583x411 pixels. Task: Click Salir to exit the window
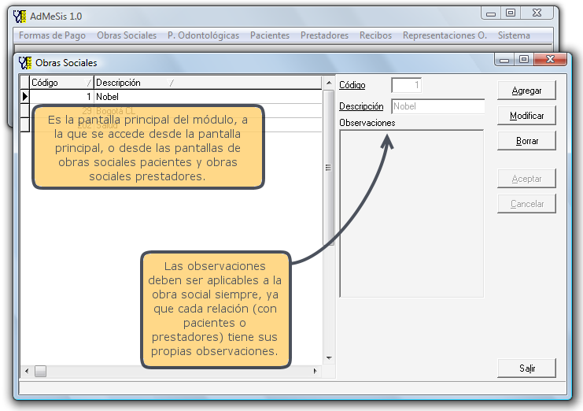[526, 368]
